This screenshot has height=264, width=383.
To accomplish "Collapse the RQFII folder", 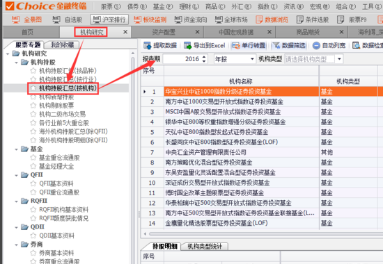I will point(17,201).
